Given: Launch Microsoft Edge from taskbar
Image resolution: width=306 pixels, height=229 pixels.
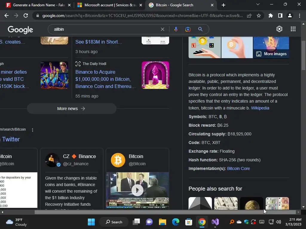Looking at the screenshot, I should pos(176,222).
